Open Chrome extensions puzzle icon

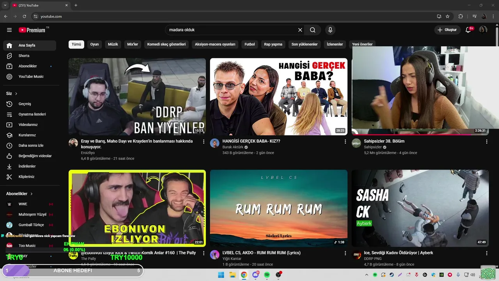460,16
